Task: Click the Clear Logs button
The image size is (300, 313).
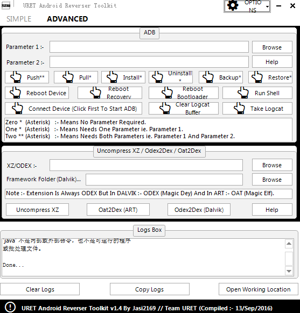Action: [x=40, y=289]
